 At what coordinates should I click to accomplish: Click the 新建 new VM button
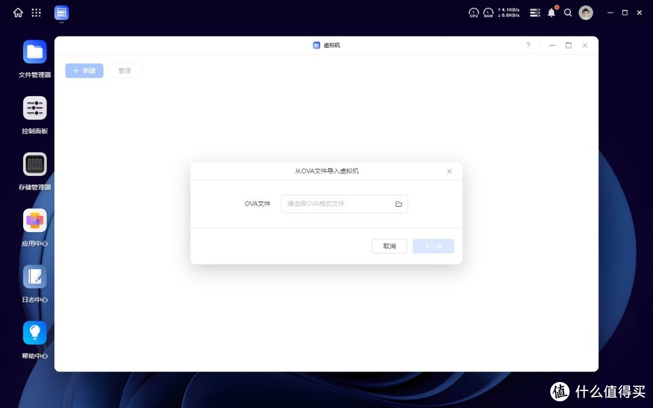(x=84, y=71)
